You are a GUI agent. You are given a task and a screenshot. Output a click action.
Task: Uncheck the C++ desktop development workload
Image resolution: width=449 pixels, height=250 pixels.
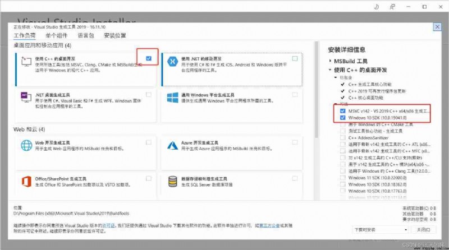[148, 58]
